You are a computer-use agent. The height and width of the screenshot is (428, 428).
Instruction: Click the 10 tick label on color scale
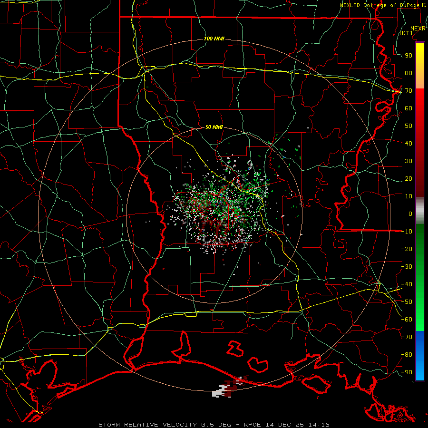[x=409, y=196]
